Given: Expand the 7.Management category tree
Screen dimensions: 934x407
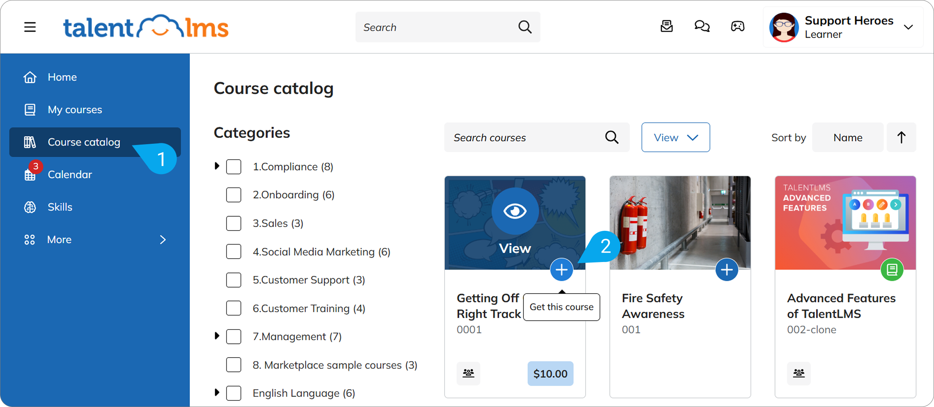Looking at the screenshot, I should tap(217, 336).
